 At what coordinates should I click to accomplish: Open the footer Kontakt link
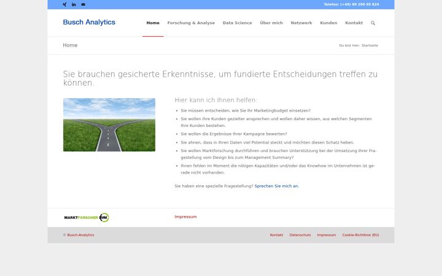(x=276, y=235)
